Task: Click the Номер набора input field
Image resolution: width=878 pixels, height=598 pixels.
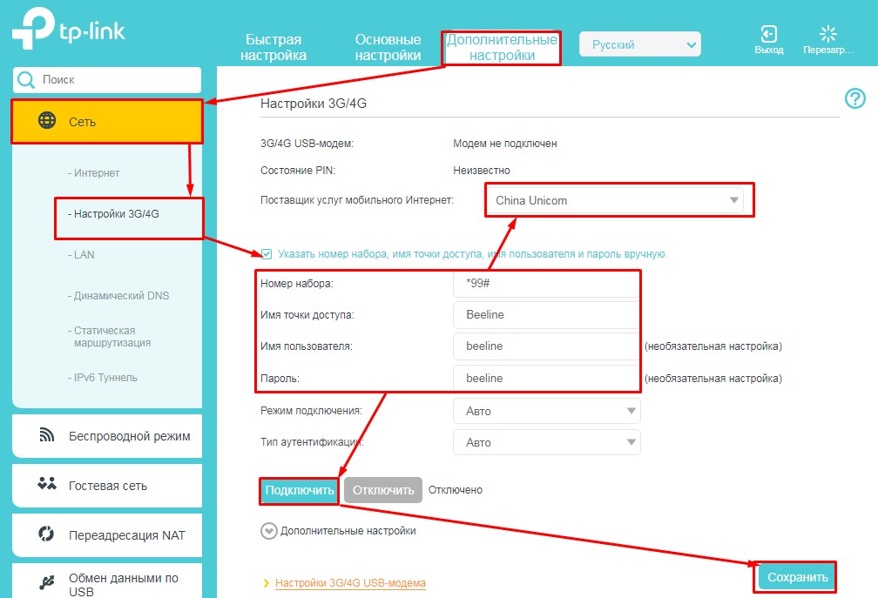Action: click(546, 283)
